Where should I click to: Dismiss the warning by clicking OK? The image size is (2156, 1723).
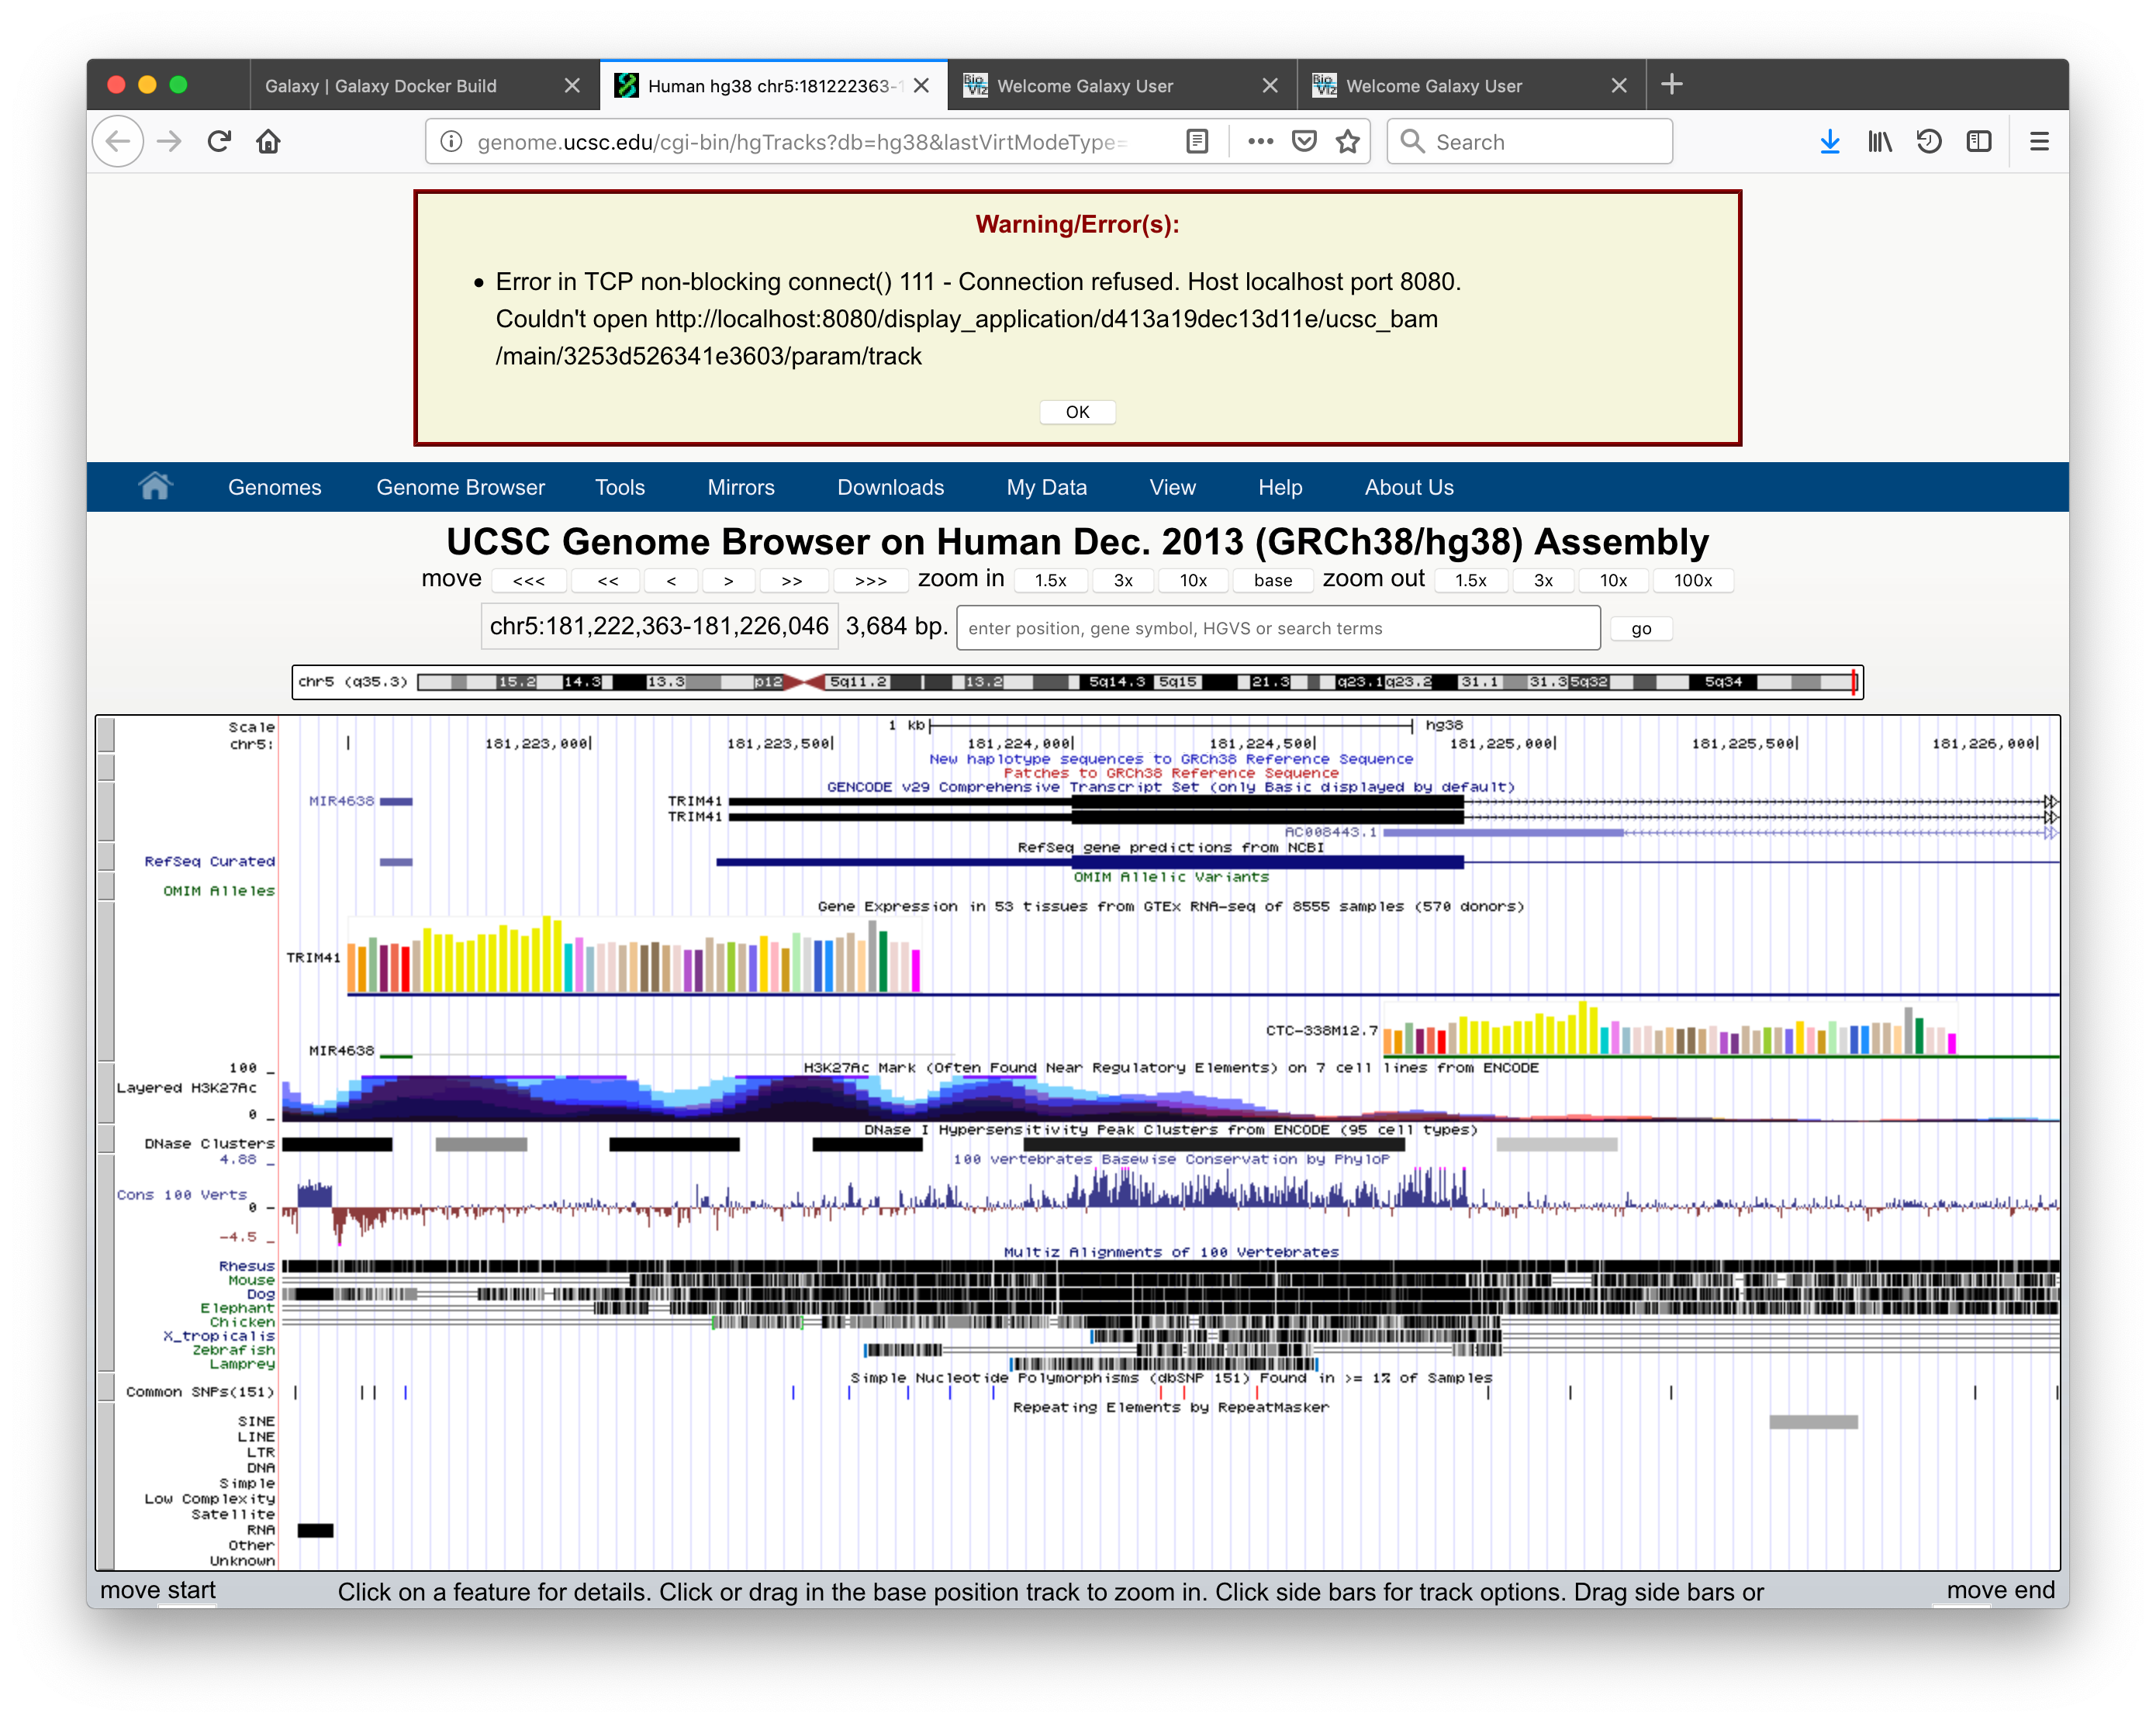click(x=1077, y=411)
